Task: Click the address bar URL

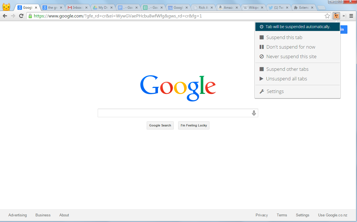Action: coord(118,16)
